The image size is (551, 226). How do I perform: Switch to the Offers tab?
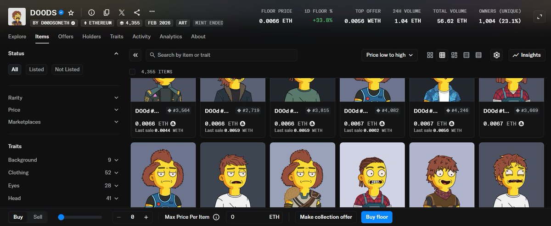pos(66,37)
